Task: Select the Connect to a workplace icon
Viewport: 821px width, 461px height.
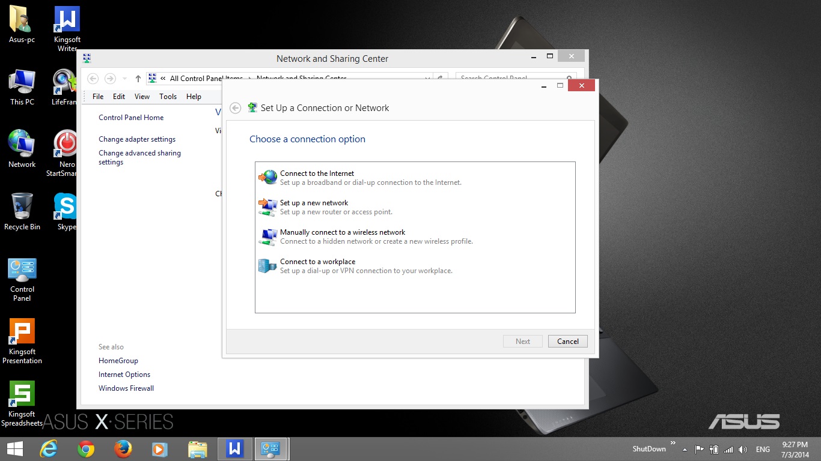Action: (x=268, y=265)
